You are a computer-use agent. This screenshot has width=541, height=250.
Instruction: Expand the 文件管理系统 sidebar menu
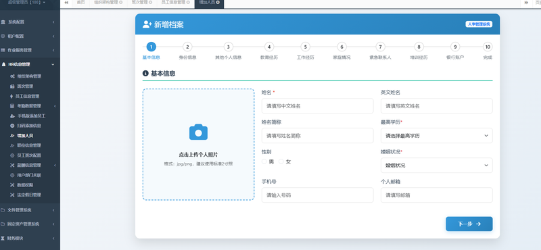30,210
